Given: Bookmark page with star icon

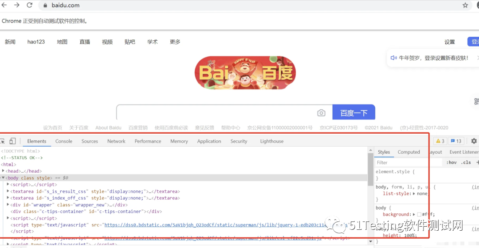Looking at the screenshot, I should pos(465,5).
